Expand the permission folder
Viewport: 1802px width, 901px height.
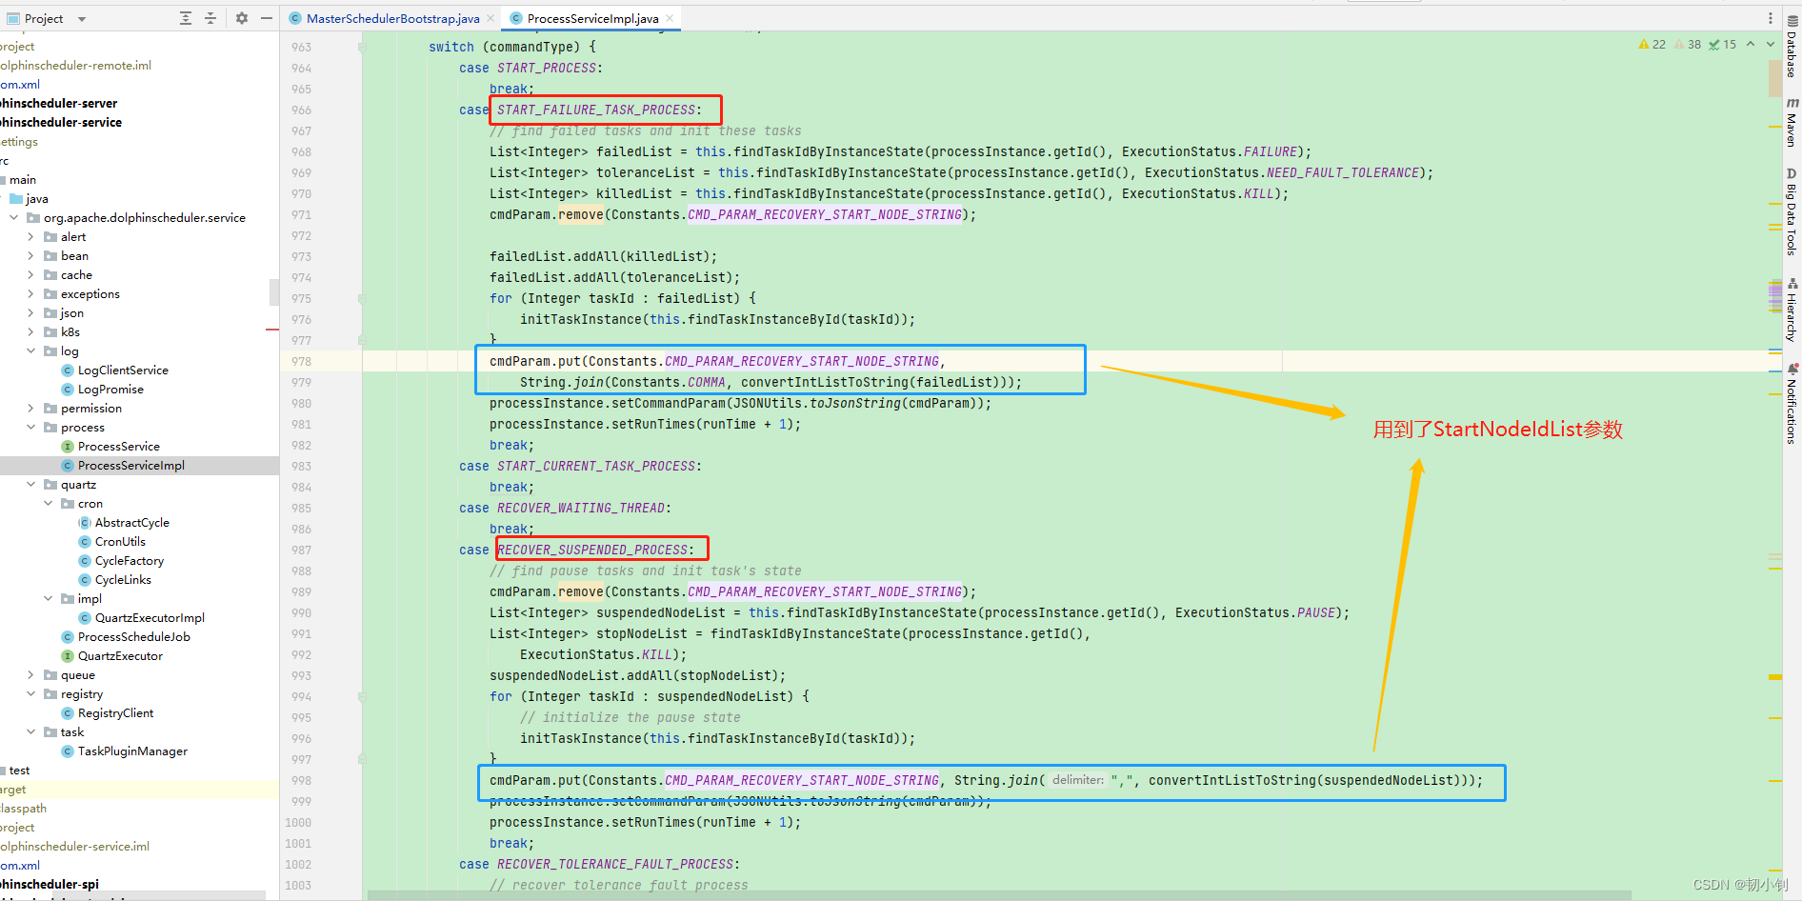31,409
